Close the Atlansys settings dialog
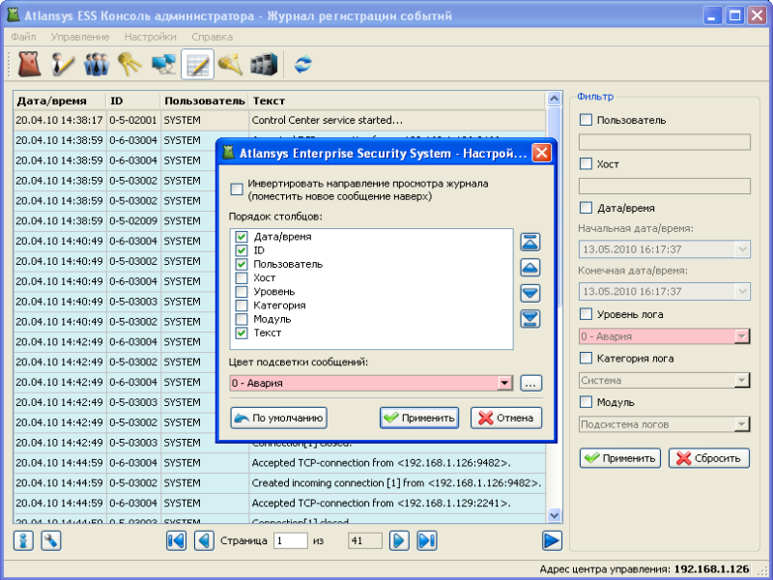773x580 pixels. click(x=541, y=153)
